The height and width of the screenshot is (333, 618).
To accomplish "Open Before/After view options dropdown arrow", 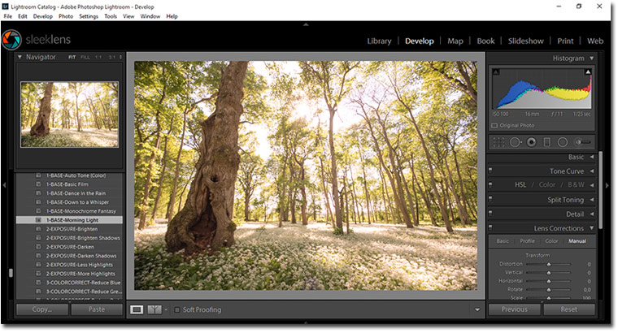I will (166, 309).
